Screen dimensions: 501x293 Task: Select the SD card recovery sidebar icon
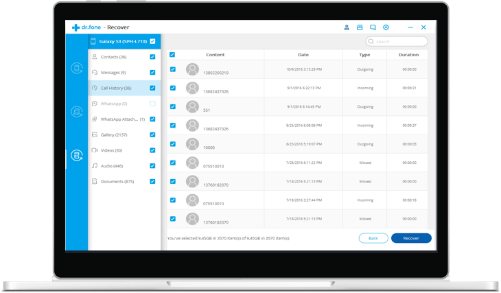click(77, 112)
